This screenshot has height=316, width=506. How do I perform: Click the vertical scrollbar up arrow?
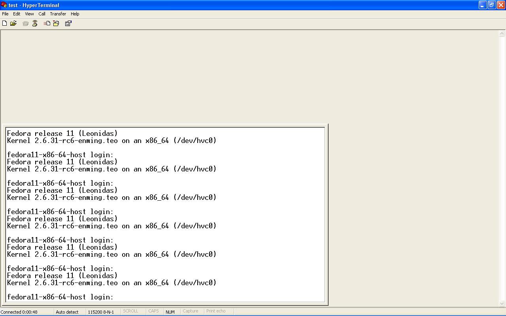pos(502,34)
